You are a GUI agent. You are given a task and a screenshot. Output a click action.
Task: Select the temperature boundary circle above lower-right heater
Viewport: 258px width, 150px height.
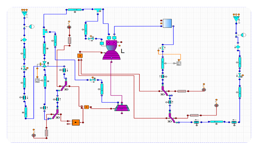coord(216,105)
